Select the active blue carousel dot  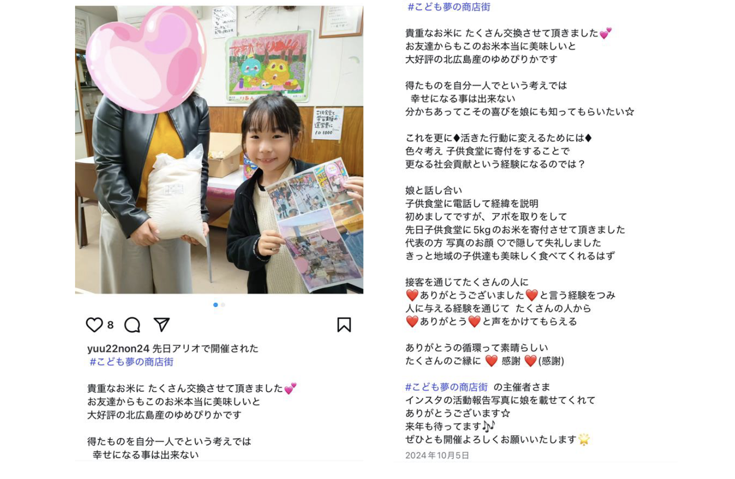click(x=215, y=305)
